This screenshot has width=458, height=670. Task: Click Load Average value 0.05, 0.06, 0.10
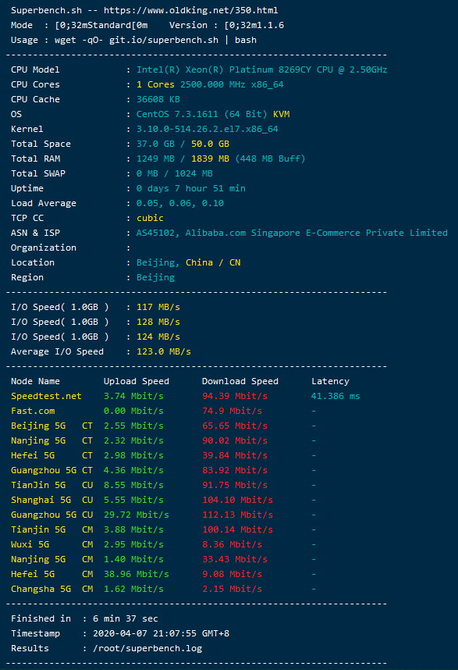(180, 203)
